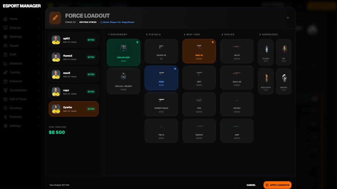Choose the Galil AR rifle

(237, 78)
